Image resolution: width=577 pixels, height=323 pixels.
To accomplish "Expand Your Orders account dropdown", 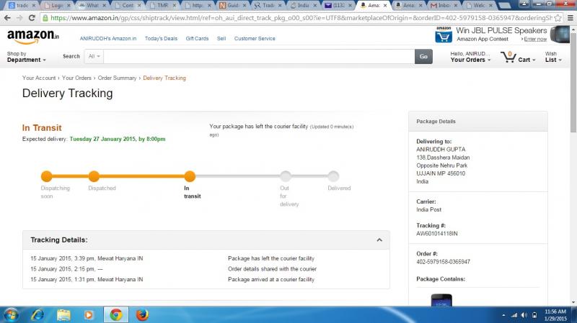I will click(470, 57).
